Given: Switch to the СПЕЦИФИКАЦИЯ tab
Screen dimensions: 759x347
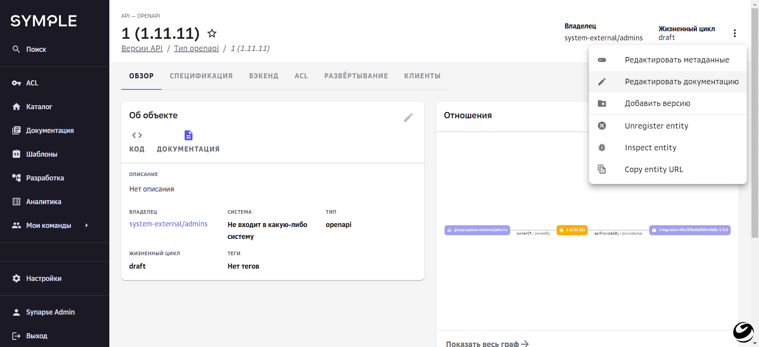Looking at the screenshot, I should (x=201, y=76).
